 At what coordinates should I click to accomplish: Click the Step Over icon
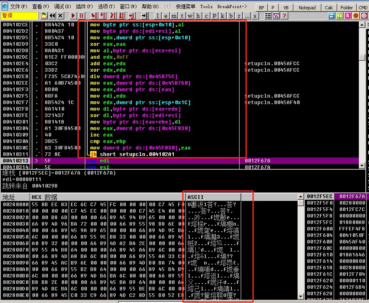103,16
